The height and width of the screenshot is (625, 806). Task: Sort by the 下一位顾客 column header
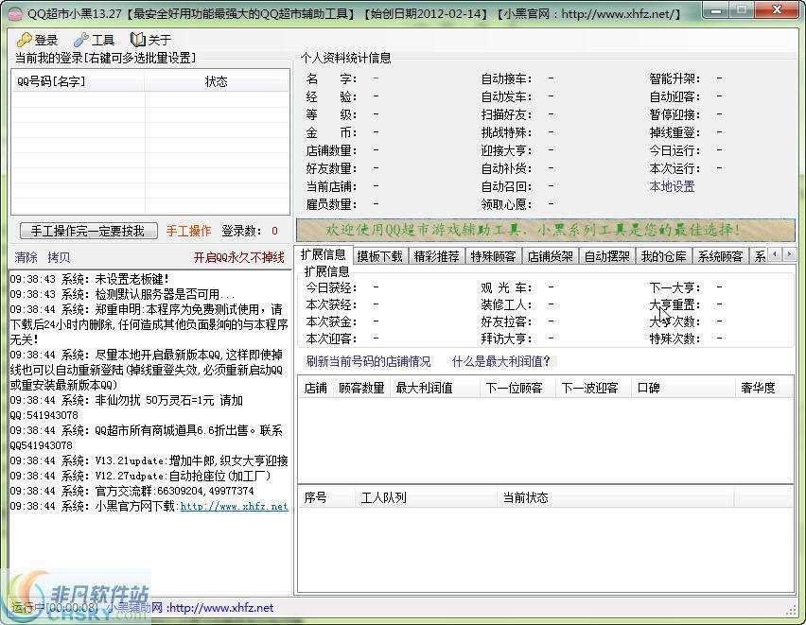tap(517, 388)
